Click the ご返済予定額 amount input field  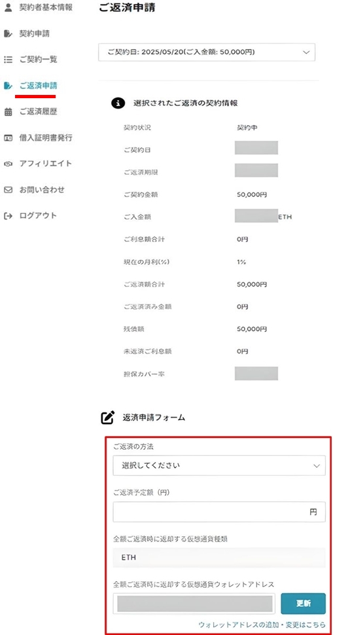(219, 512)
